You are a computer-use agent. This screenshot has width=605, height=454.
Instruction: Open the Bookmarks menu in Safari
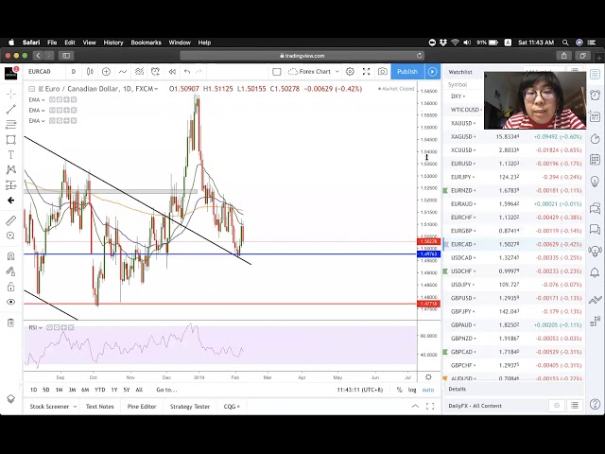pyautogui.click(x=146, y=43)
